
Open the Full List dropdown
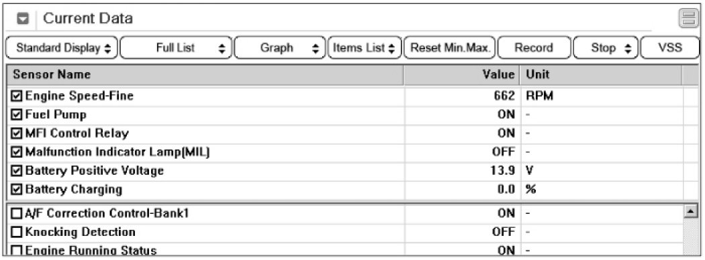[176, 48]
